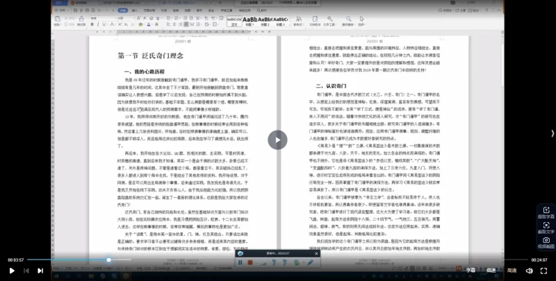Click the red stop button on recorder bar

click(251, 263)
